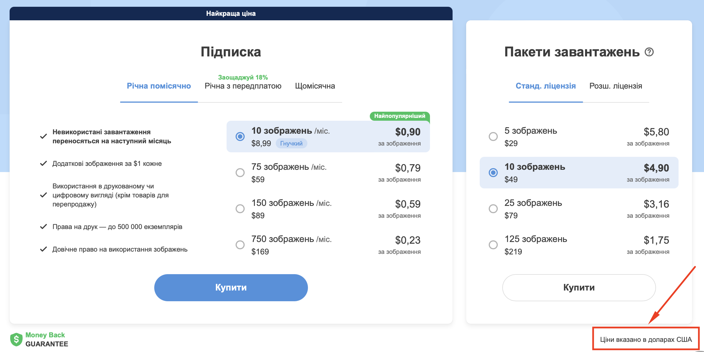Click the $1,75 per image price

[656, 240]
